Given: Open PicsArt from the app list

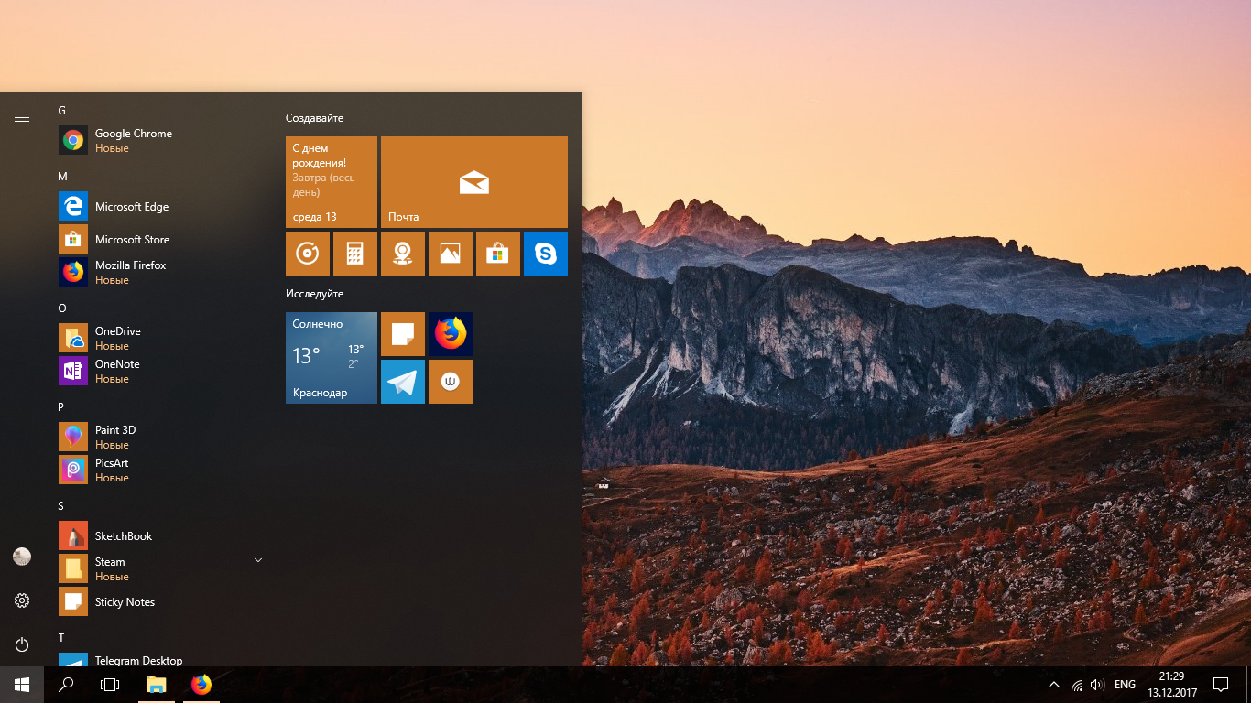Looking at the screenshot, I should [x=161, y=470].
